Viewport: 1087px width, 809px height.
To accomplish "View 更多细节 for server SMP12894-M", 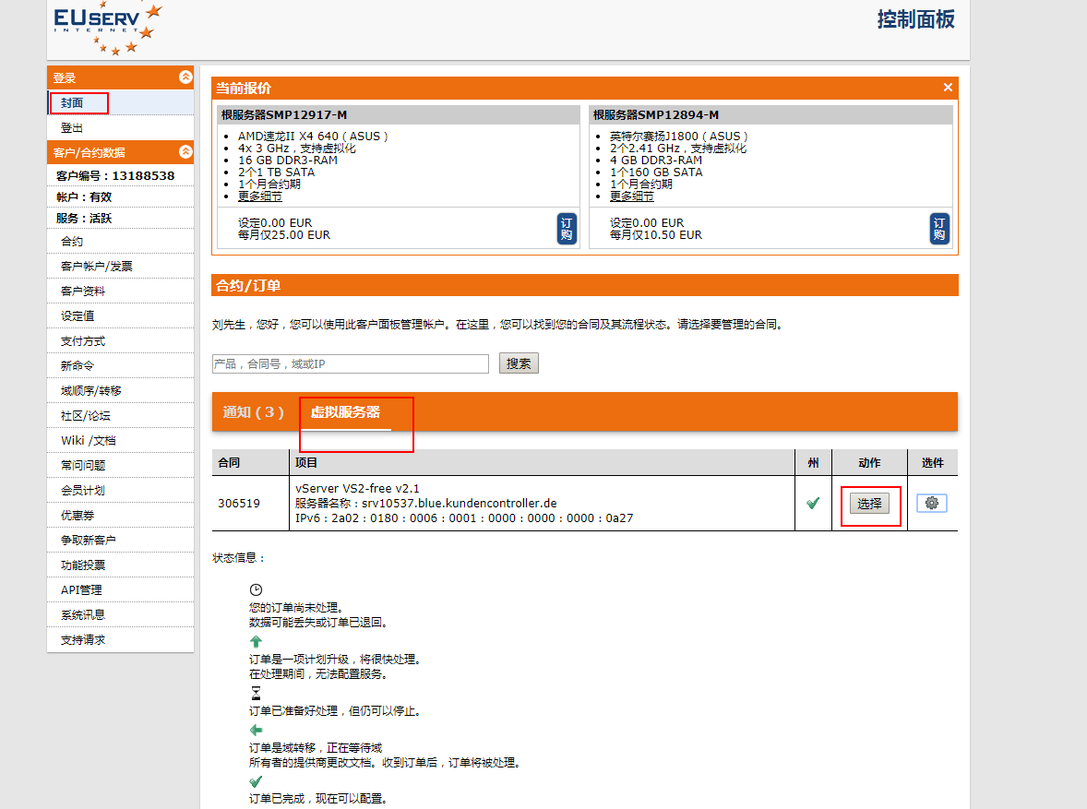I will click(631, 196).
